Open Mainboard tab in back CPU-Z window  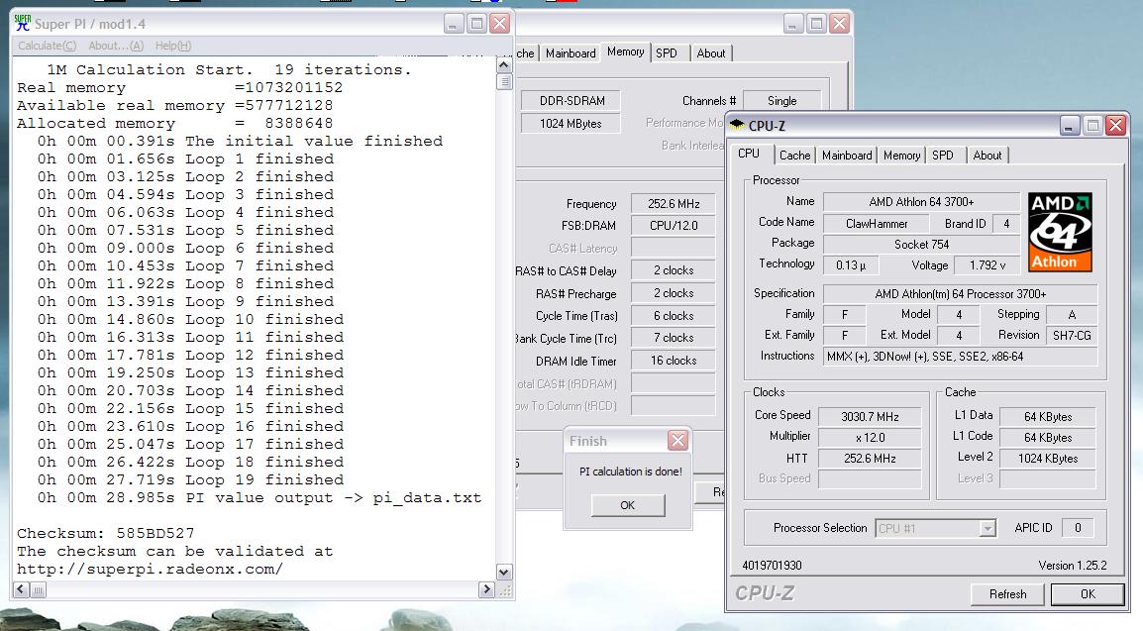[571, 53]
